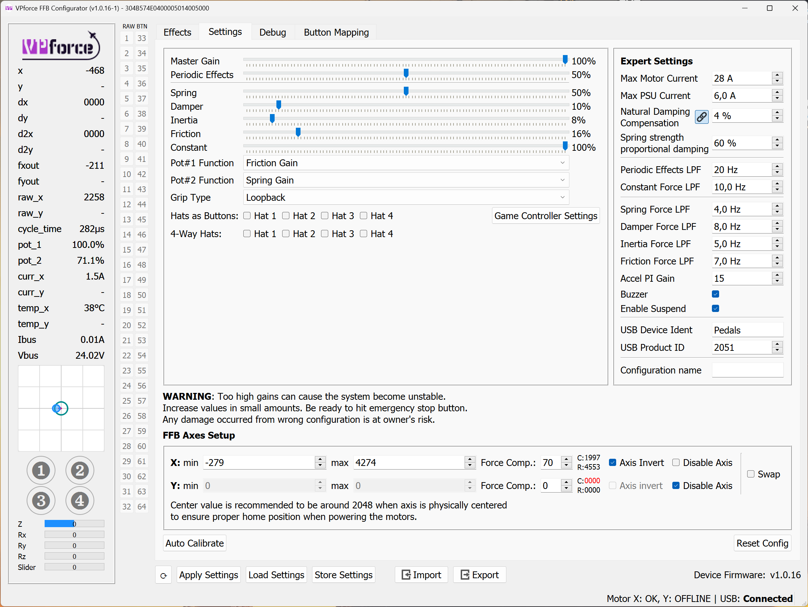Open the Button Mapping tab
The height and width of the screenshot is (607, 808).
pyautogui.click(x=336, y=32)
